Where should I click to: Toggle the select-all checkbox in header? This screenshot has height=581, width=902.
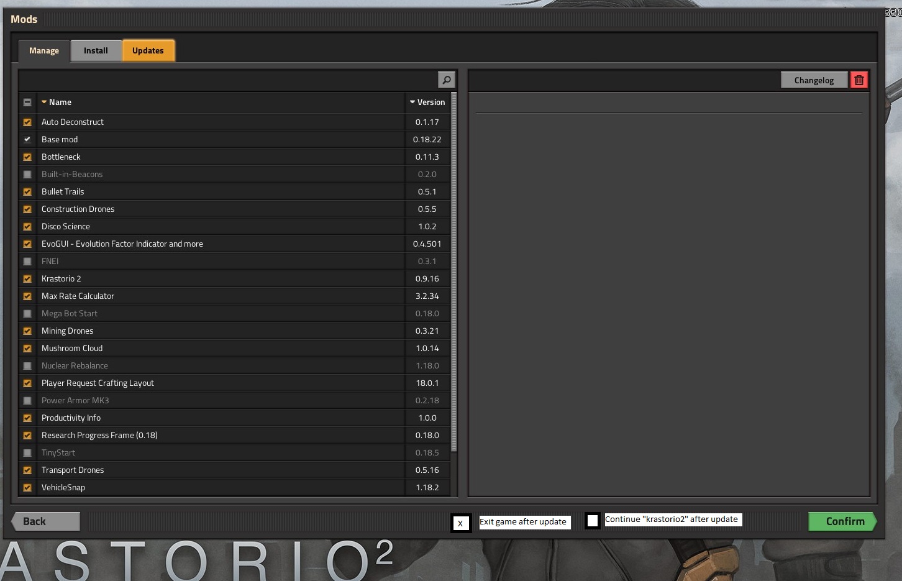pos(27,103)
